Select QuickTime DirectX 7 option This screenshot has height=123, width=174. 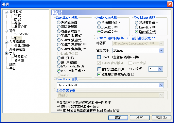click(x=136, y=27)
